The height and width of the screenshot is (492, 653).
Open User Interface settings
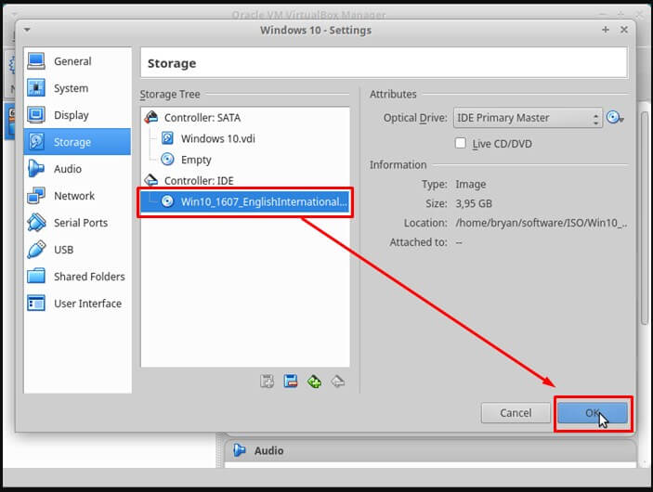77,304
